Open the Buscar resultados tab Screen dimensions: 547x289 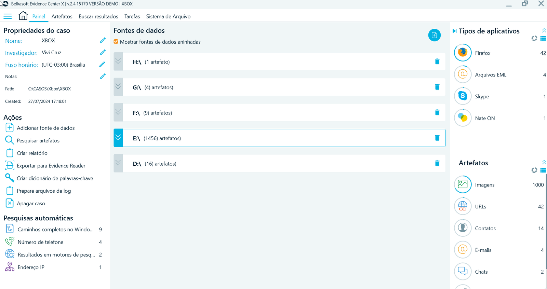(x=98, y=16)
